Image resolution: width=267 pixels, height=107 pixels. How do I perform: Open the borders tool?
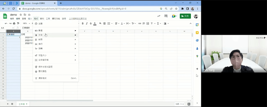tap(105, 23)
